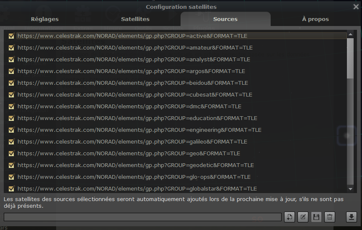Switch to the Satellites tab
Viewport: 362px width, 230px height.
135,19
